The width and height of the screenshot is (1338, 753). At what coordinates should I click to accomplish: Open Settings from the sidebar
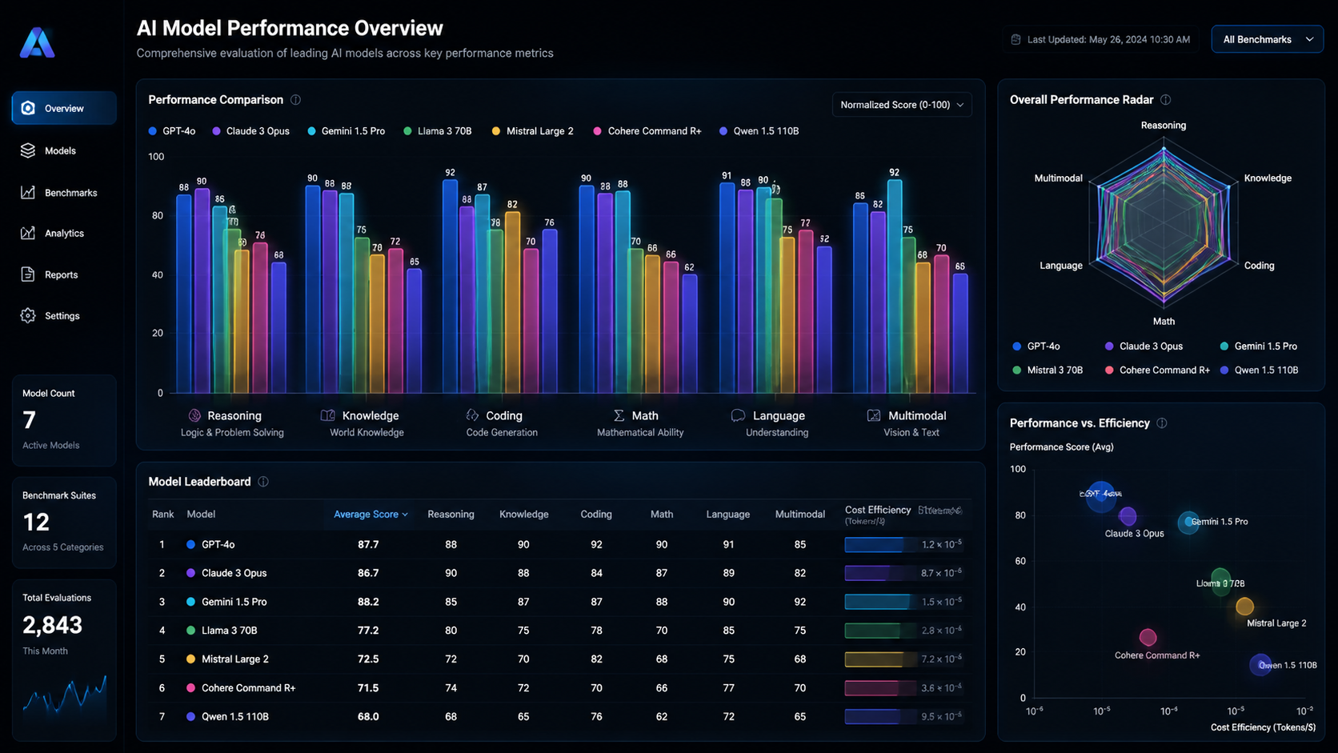coord(64,316)
